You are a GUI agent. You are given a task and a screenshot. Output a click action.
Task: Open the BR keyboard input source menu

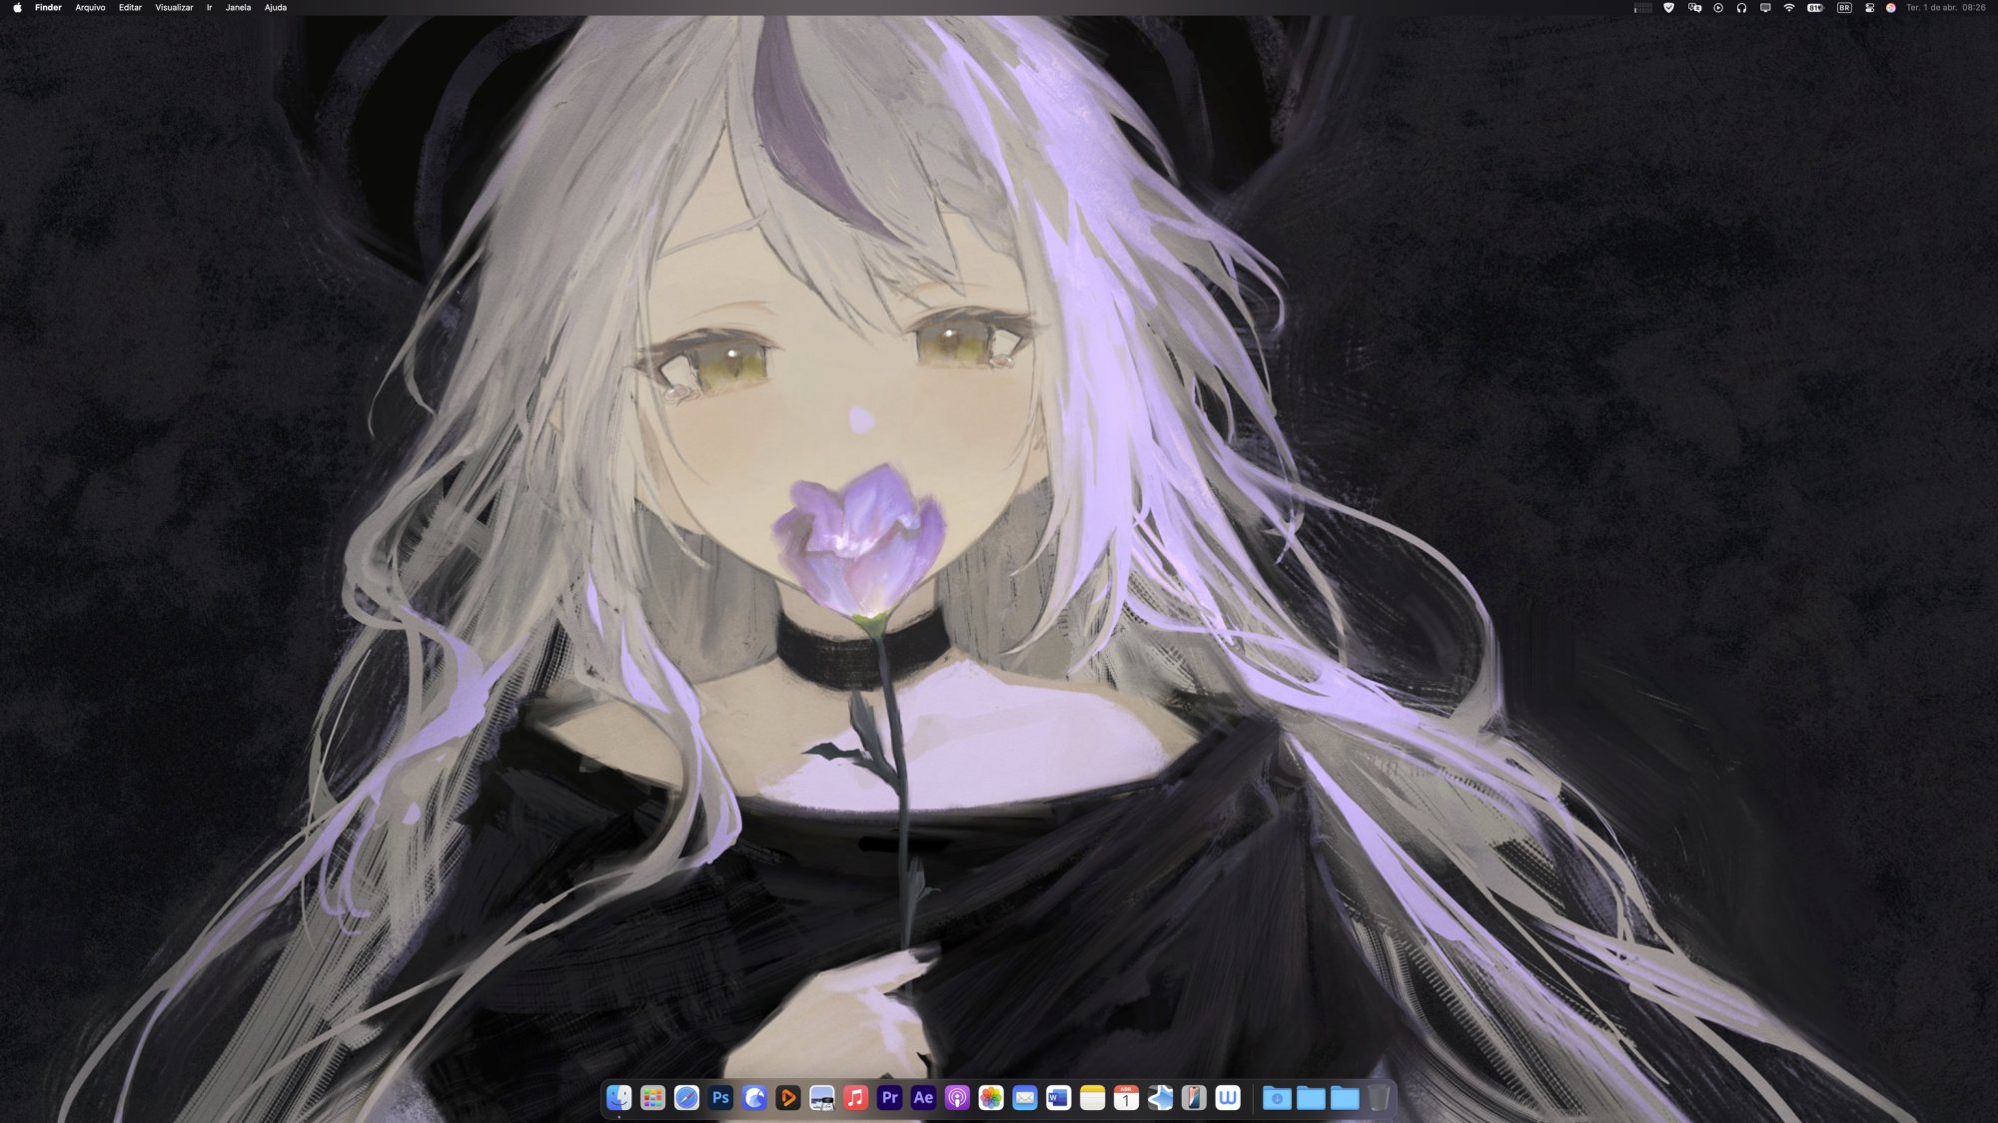click(1844, 8)
